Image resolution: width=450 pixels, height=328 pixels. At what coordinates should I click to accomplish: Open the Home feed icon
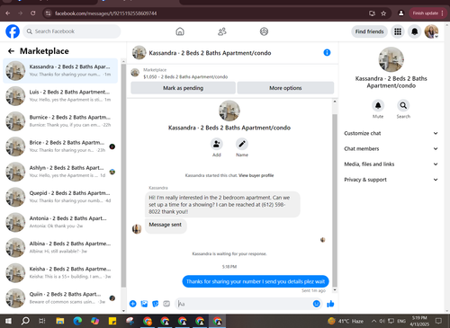click(180, 31)
